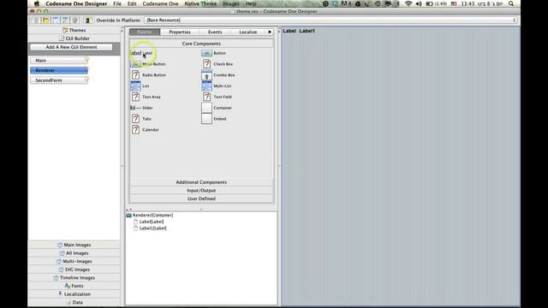
Task: Click the Add A New GUI Element button
Action: tap(71, 47)
